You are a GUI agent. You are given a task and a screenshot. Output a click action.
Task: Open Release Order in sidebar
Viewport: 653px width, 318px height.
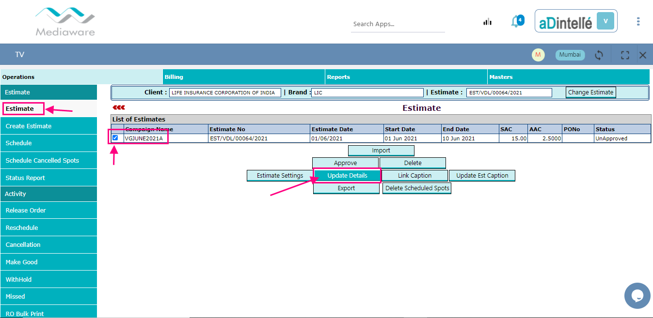(x=48, y=210)
